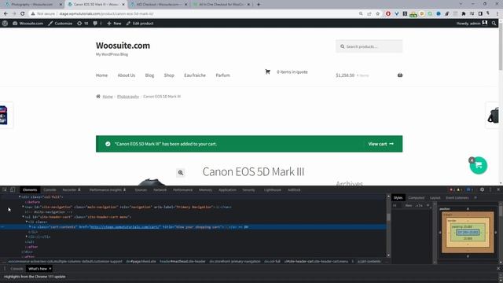Click the box model content dimensions box
This screenshot has height=283, width=503.
click(468, 232)
